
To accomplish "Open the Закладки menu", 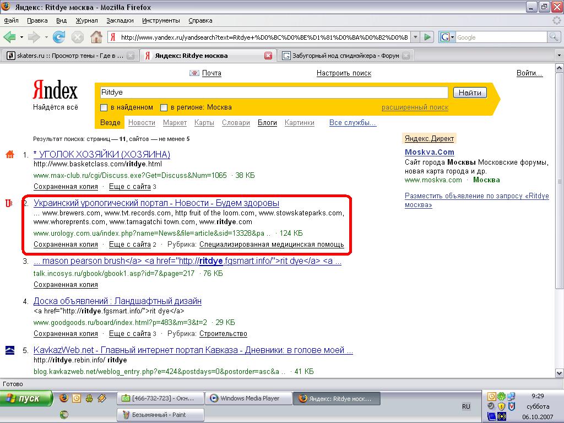I will click(120, 20).
